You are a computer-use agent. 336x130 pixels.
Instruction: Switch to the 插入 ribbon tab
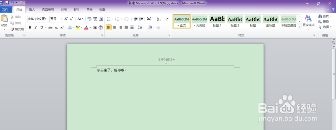click(32, 10)
